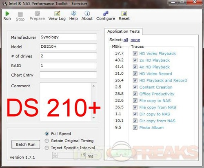Image resolution: width=204 pixels, height=168 pixels.
Task: Click the Help question mark icon
Action: 73,13
